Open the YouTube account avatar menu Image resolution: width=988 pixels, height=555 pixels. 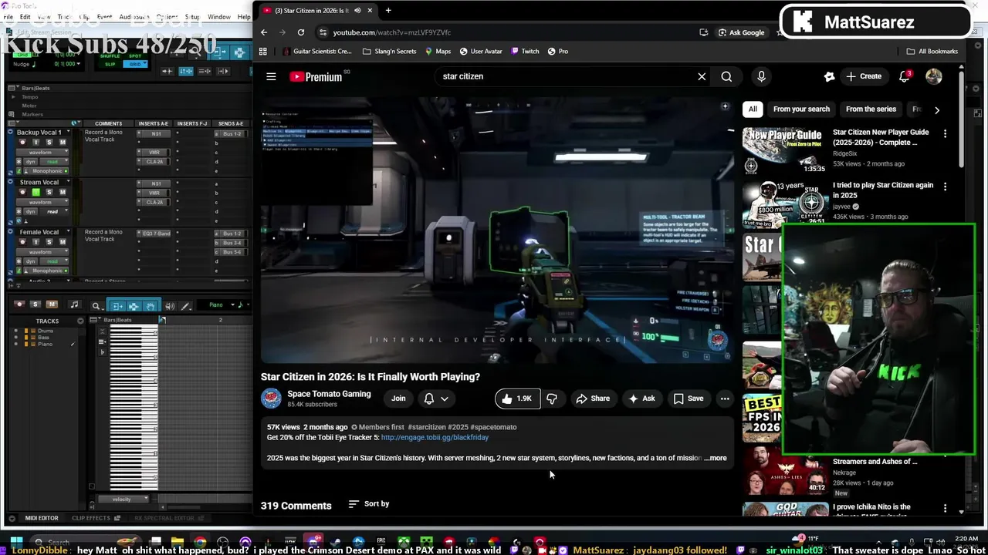pos(934,76)
